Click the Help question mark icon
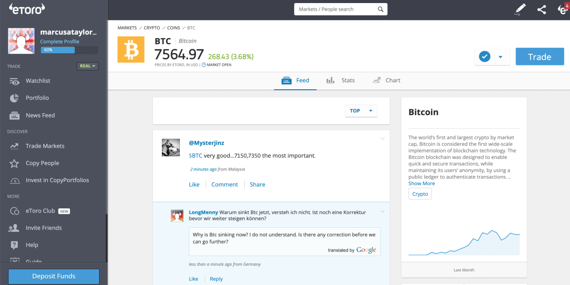The image size is (570, 285). (x=14, y=245)
